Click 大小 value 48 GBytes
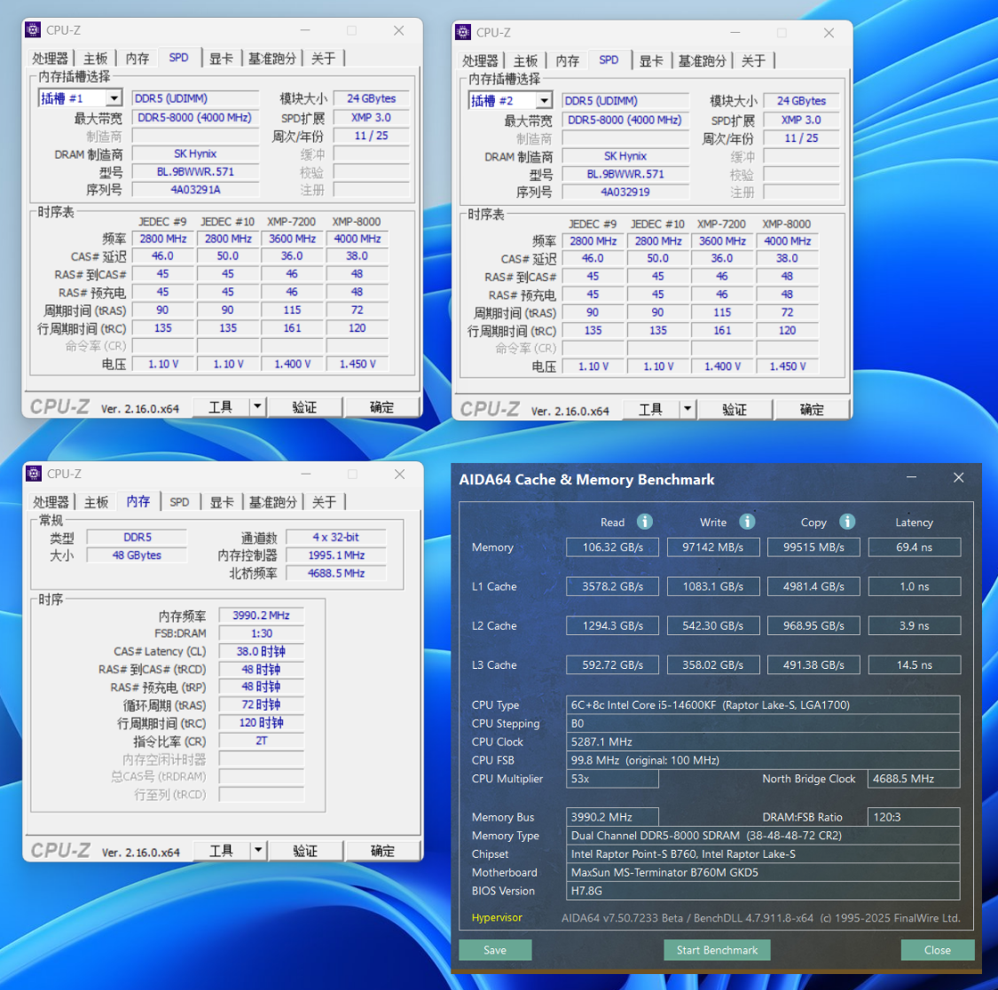Image resolution: width=998 pixels, height=990 pixels. tap(137, 555)
